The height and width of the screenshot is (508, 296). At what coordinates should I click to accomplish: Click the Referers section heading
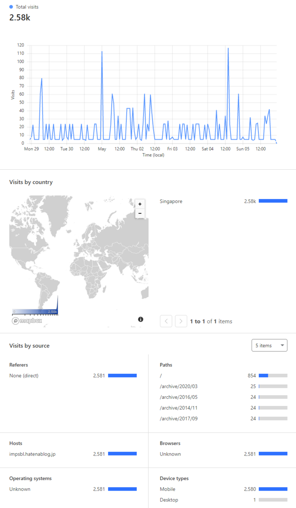(19, 365)
